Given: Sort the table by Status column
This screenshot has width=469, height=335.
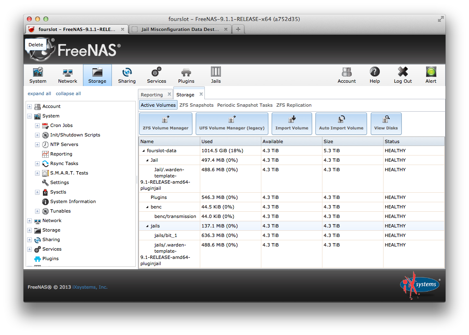Looking at the screenshot, I should tap(414, 141).
